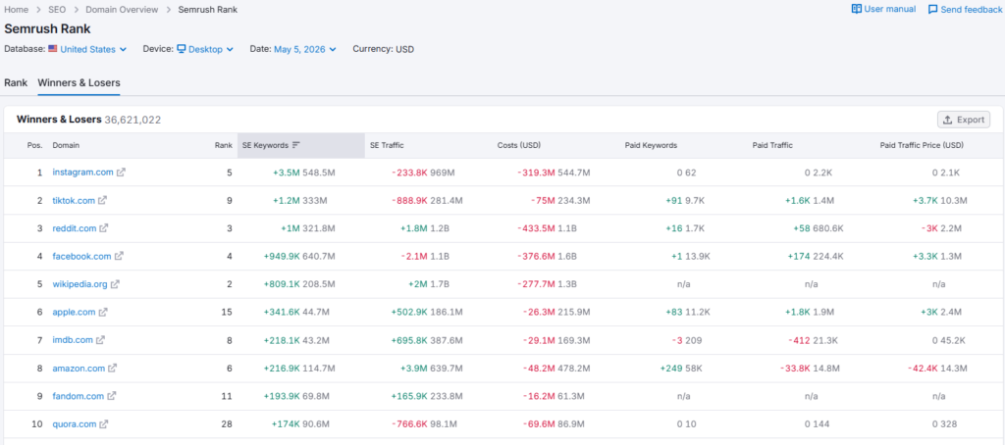Viewport: 1005px width, 445px height.
Task: Open the apple.com domain link
Action: (74, 313)
